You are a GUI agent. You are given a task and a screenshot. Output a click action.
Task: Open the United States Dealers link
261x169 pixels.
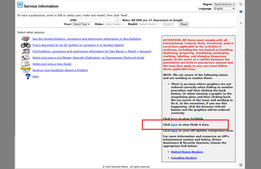(x=187, y=152)
